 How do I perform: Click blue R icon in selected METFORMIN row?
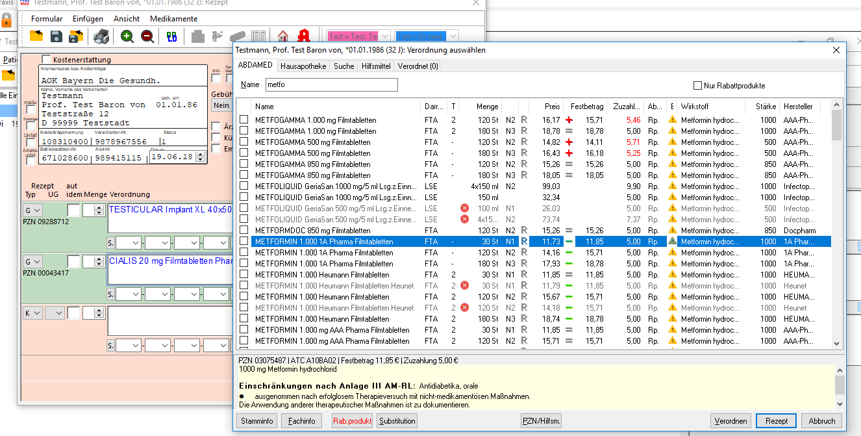[x=524, y=241]
